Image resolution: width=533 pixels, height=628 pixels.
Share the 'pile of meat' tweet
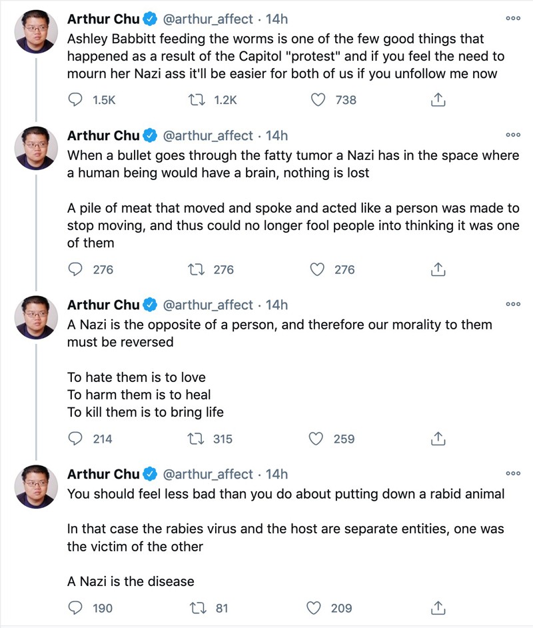point(438,269)
